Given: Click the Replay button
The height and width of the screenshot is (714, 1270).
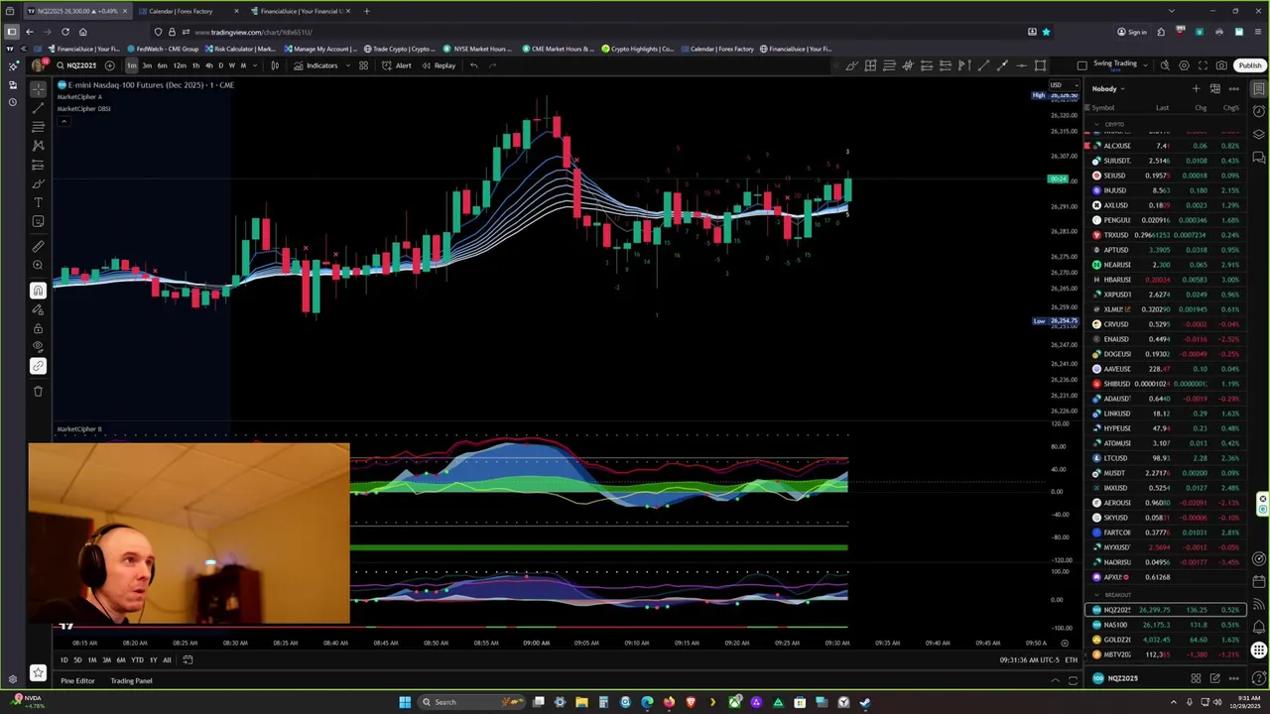Looking at the screenshot, I should coord(439,65).
